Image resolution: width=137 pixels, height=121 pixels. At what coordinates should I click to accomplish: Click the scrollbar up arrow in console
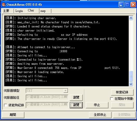(x=131, y=18)
